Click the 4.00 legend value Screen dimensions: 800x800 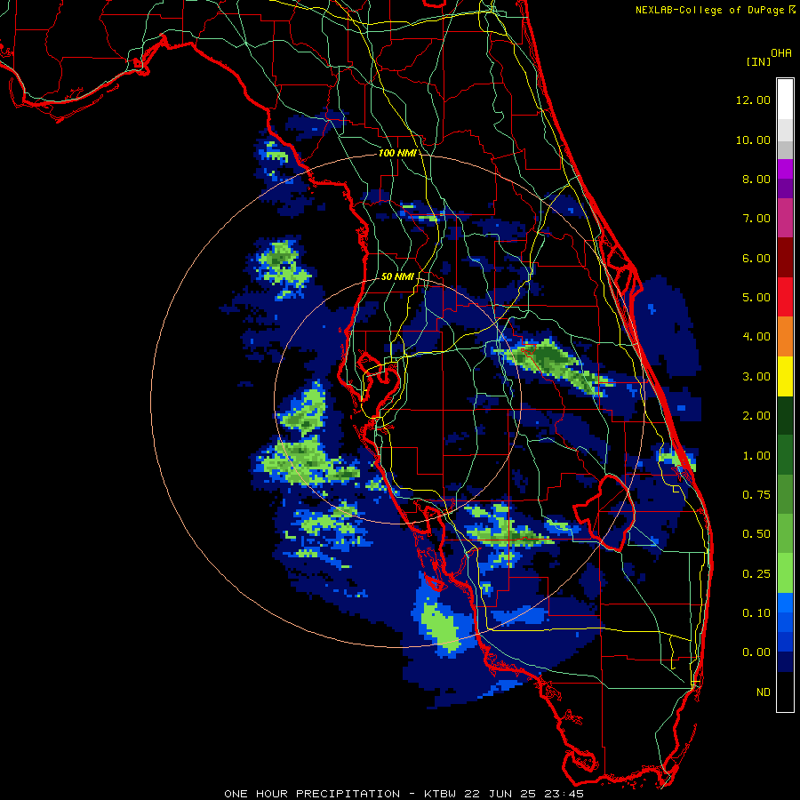[x=756, y=337]
